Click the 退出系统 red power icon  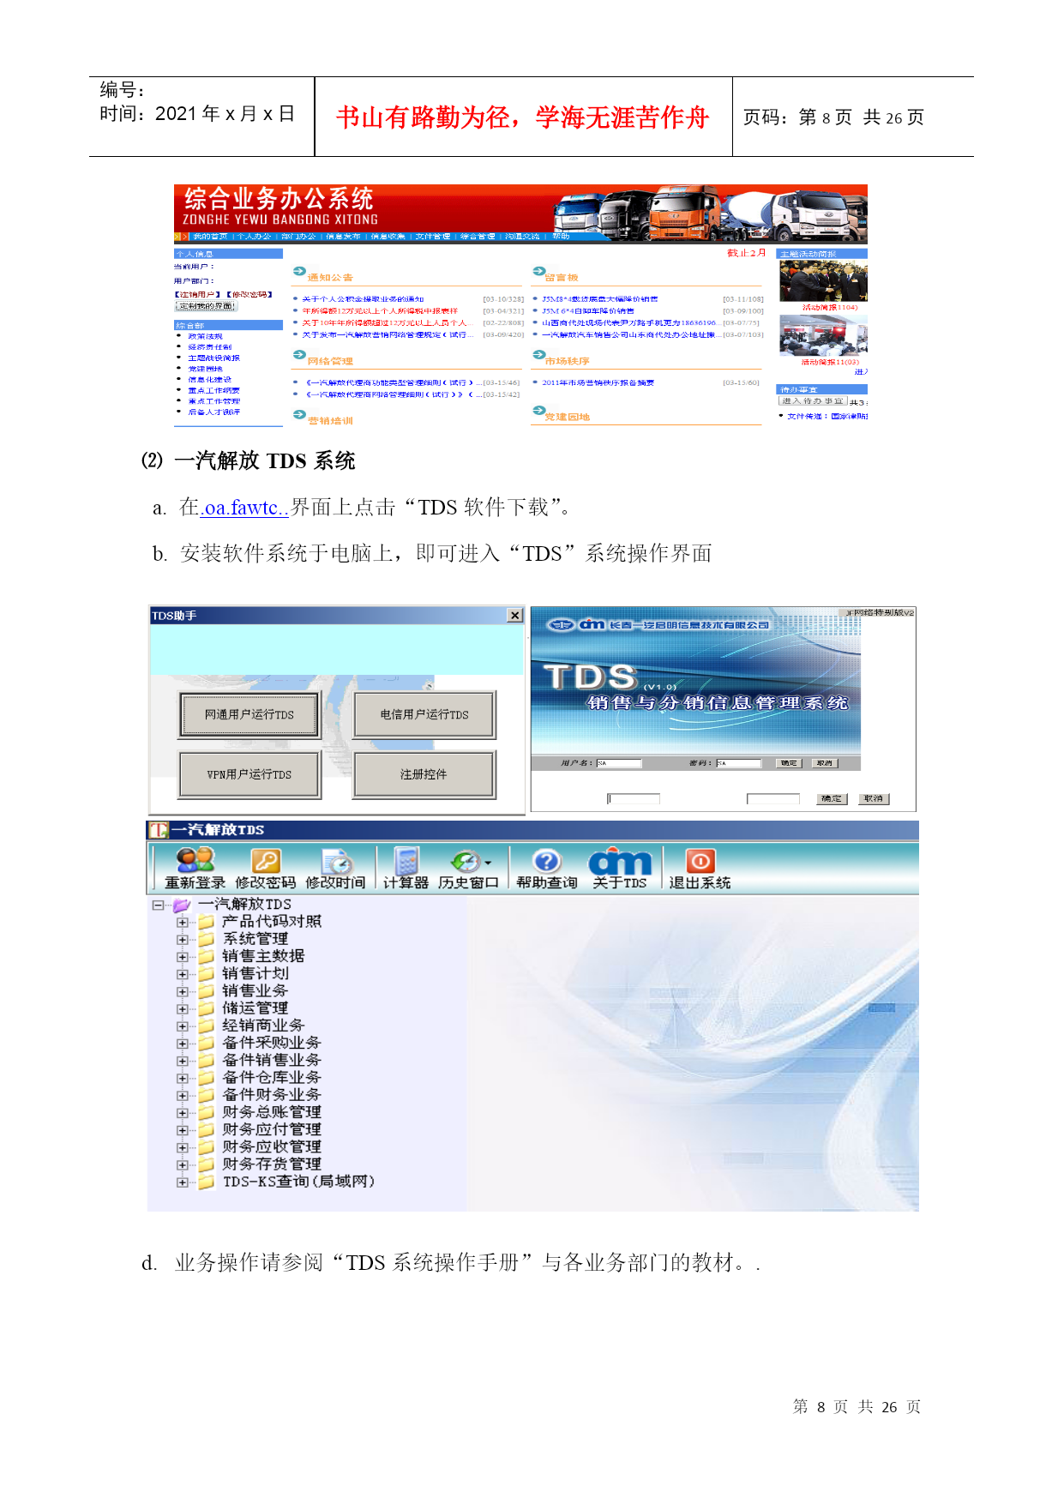(x=700, y=861)
